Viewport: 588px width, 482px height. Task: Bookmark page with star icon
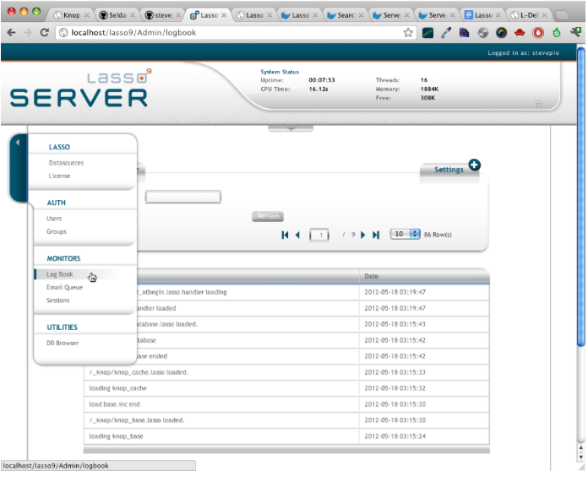[x=408, y=32]
